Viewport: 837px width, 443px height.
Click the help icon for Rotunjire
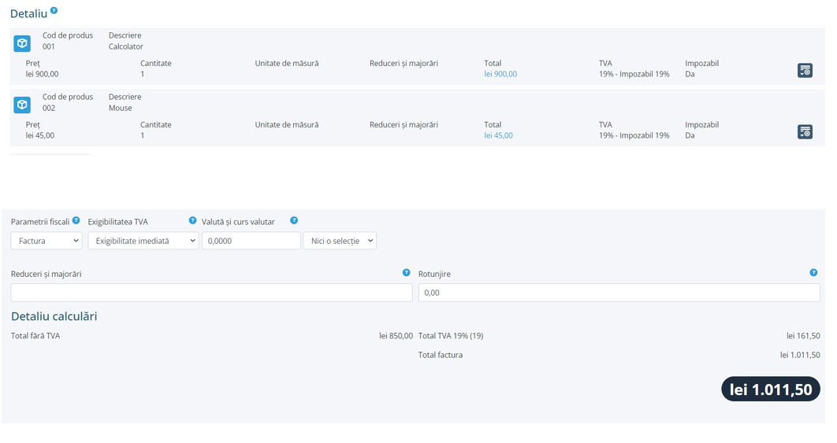pos(813,273)
